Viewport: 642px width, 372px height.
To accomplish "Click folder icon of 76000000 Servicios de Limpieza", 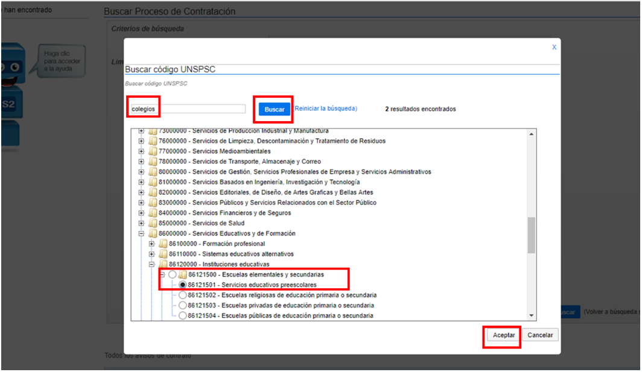I will coord(153,141).
